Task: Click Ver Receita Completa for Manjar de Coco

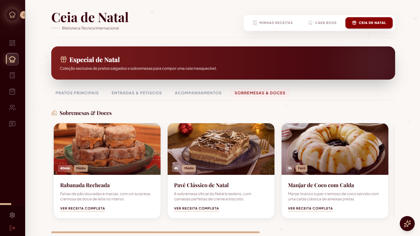Action: tap(310, 208)
